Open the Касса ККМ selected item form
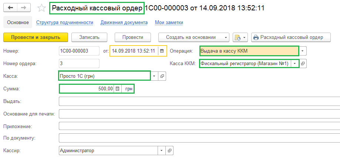The height and width of the screenshot is (157, 340). point(303,64)
